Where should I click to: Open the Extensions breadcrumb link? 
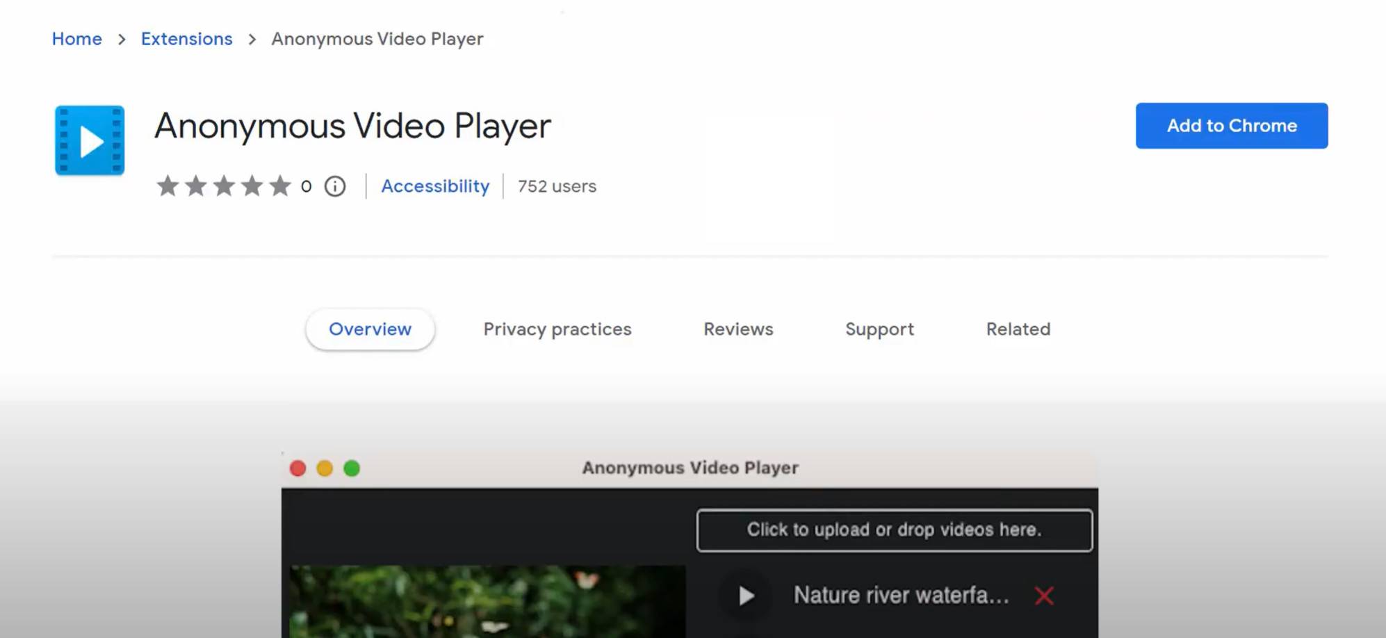[187, 39]
